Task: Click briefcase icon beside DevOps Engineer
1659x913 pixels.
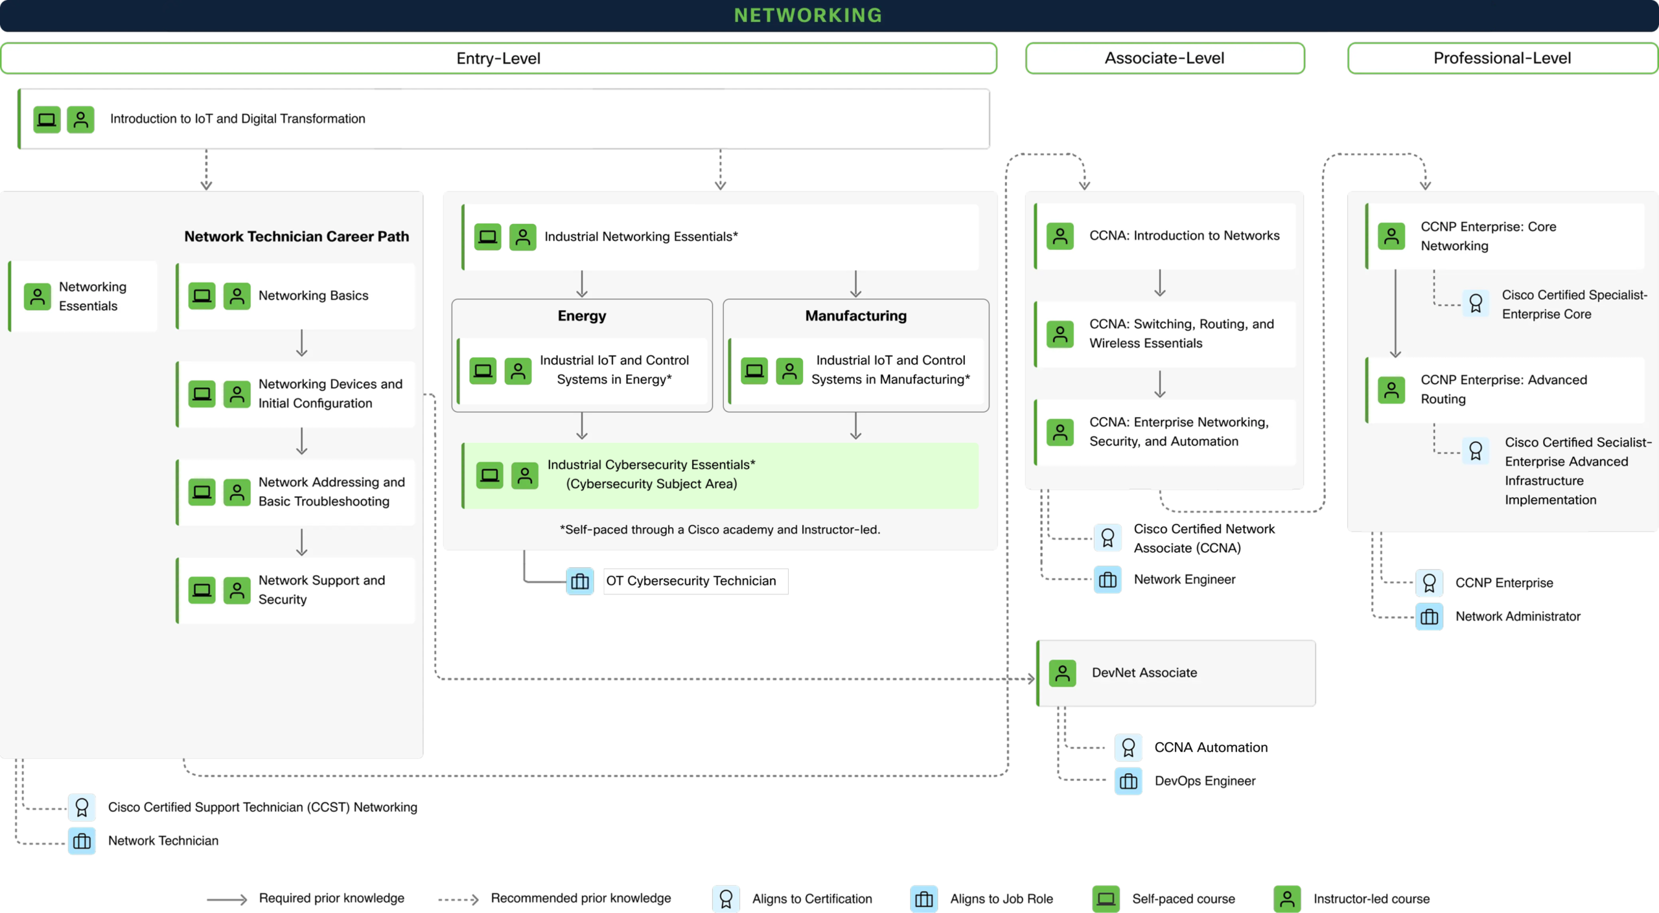Action: point(1128,781)
